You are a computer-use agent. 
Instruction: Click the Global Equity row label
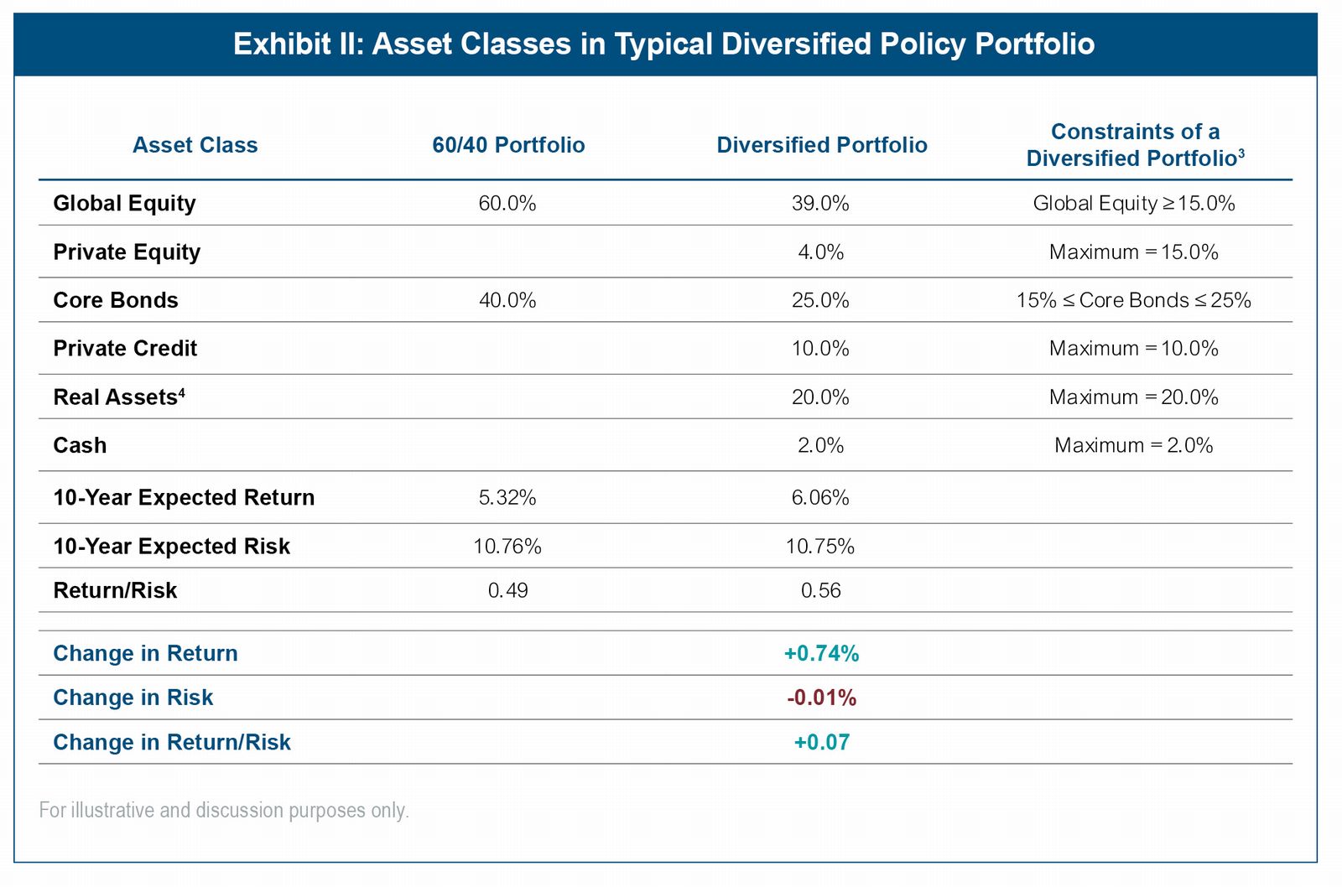(124, 204)
